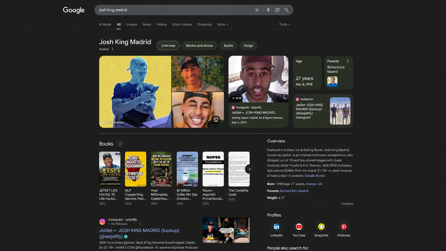
Task: Select the Movies and shows chip
Action: (199, 45)
